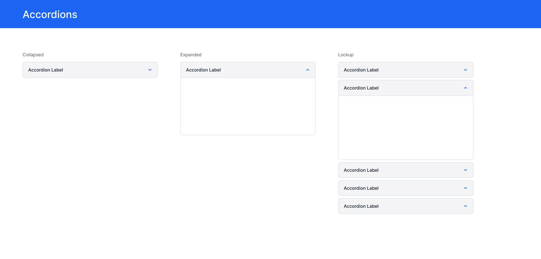541x259 pixels.
Task: Click the chevron on the third Lockup accordion
Action: tap(465, 170)
